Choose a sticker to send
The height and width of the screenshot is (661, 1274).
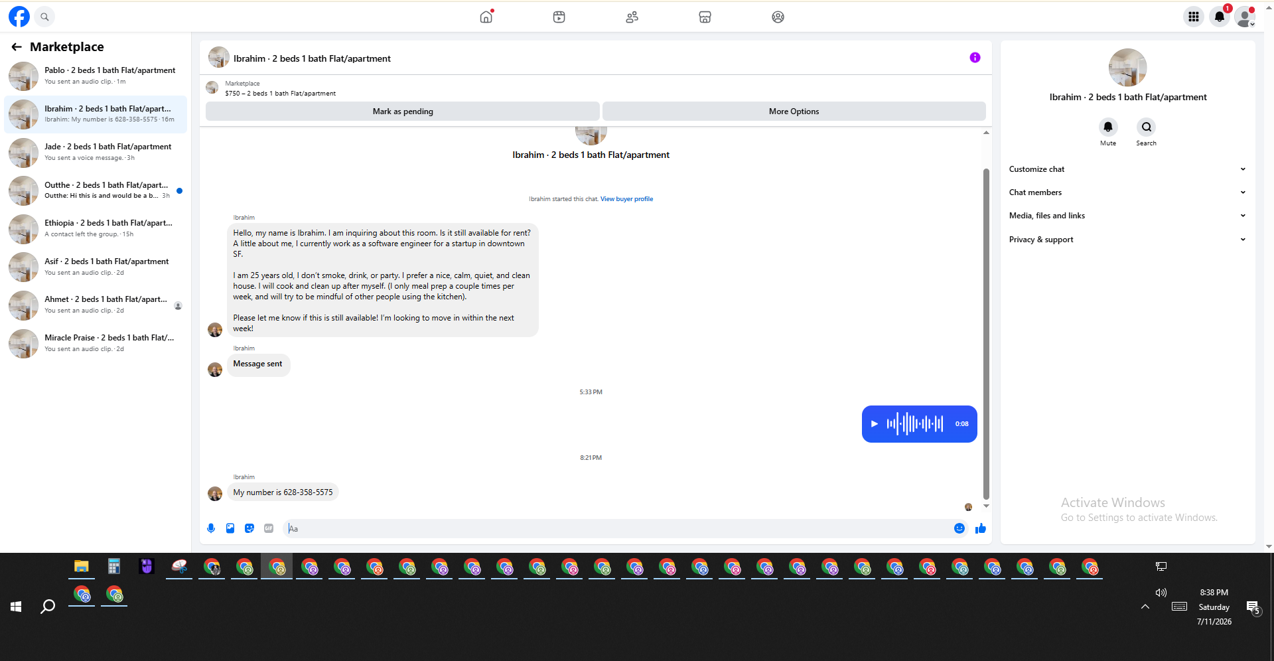click(x=249, y=528)
